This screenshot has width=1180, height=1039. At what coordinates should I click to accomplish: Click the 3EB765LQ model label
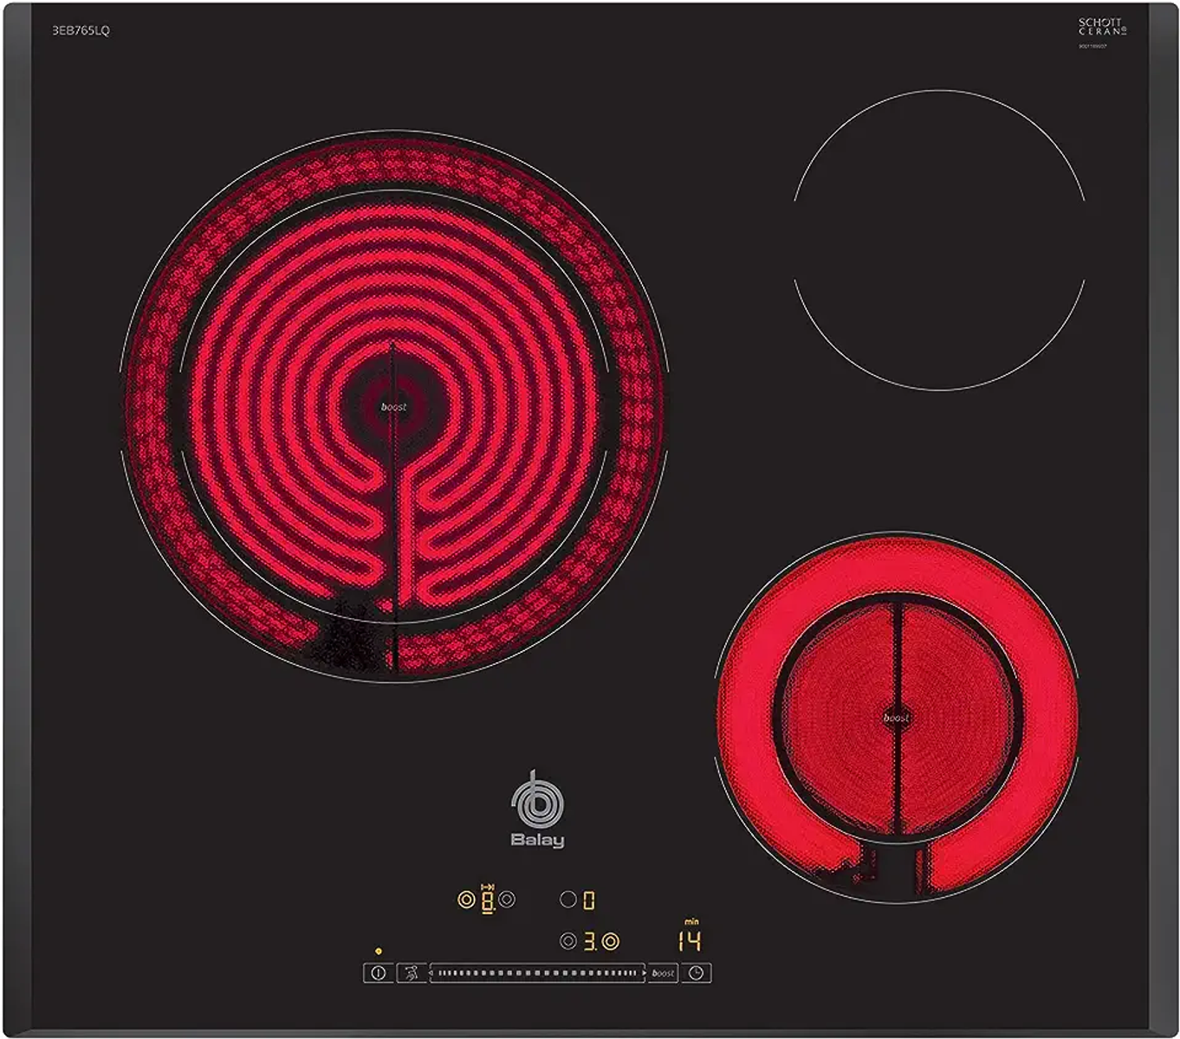[81, 30]
